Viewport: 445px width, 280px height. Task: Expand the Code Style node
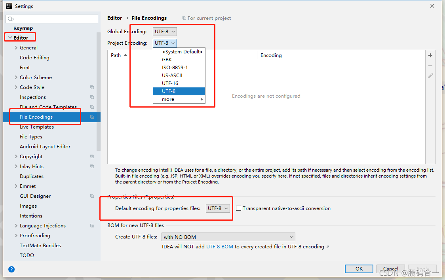(16, 87)
